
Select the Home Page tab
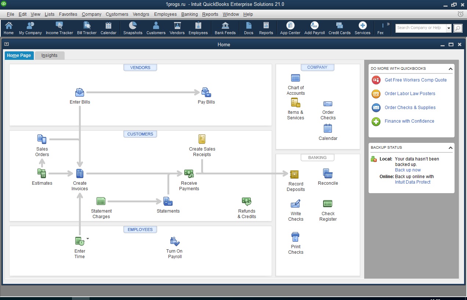tap(19, 55)
